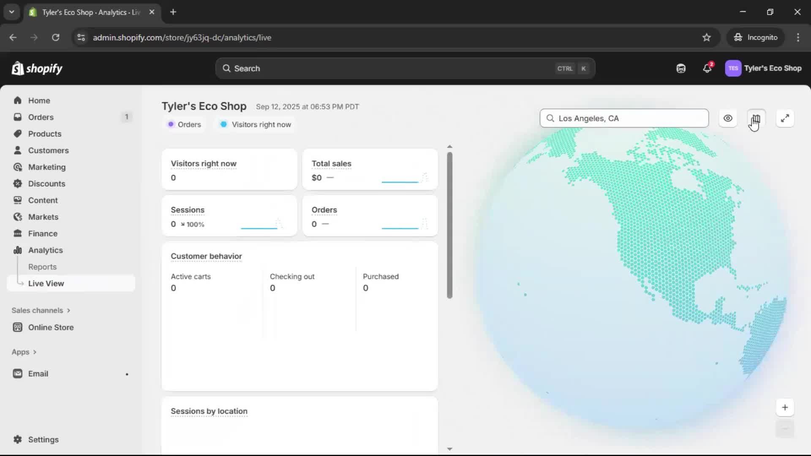This screenshot has width=811, height=456.
Task: Open the fullscreen expand button
Action: 785,118
